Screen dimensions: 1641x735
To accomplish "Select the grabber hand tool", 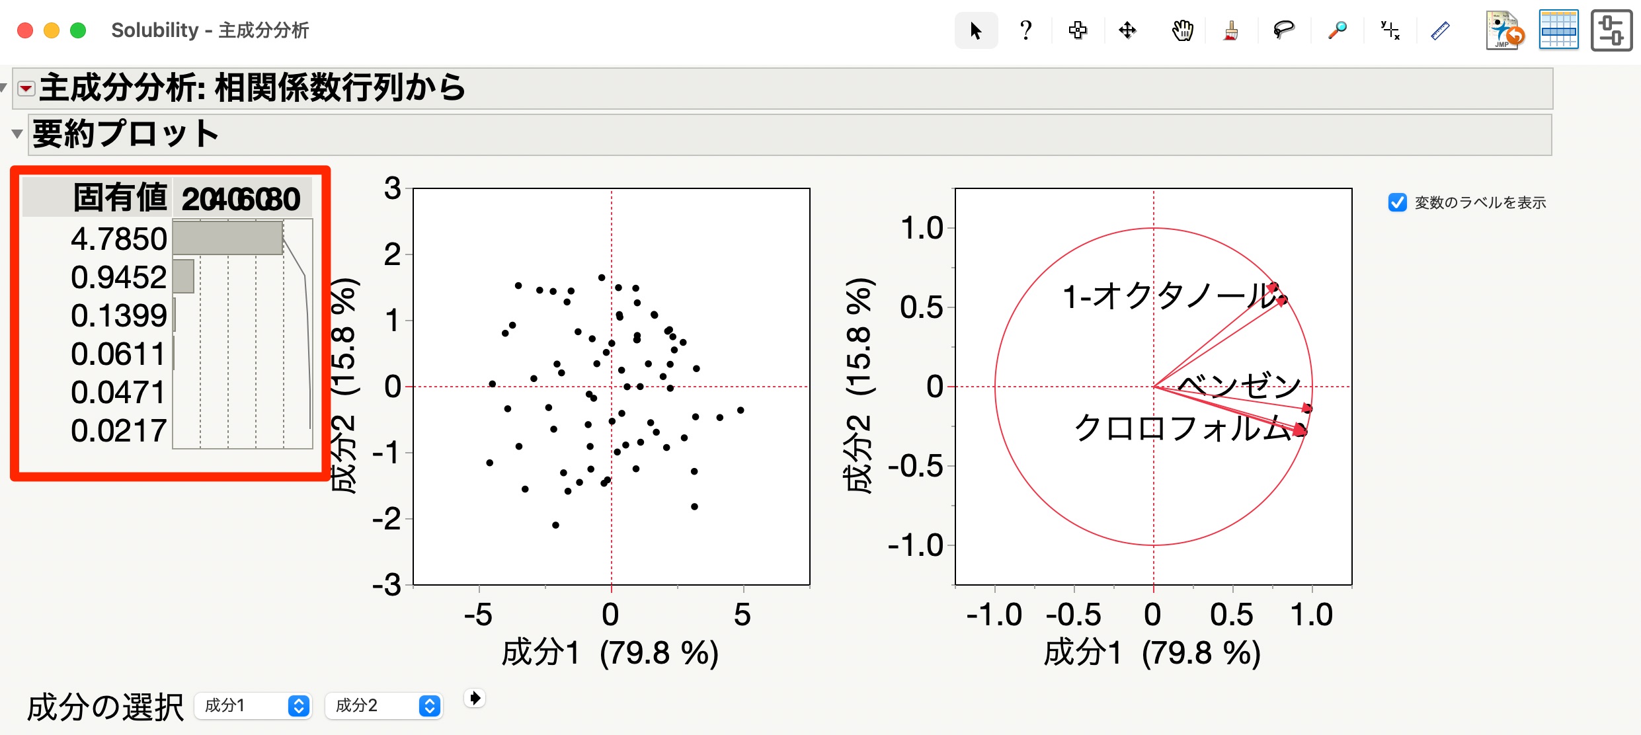I will coord(1182,30).
